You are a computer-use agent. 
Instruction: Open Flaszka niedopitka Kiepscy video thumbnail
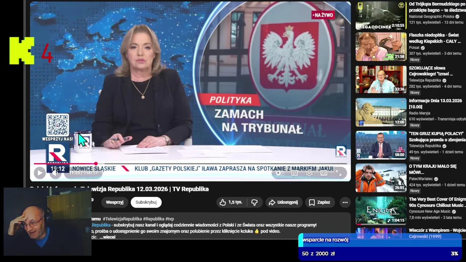tap(381, 47)
